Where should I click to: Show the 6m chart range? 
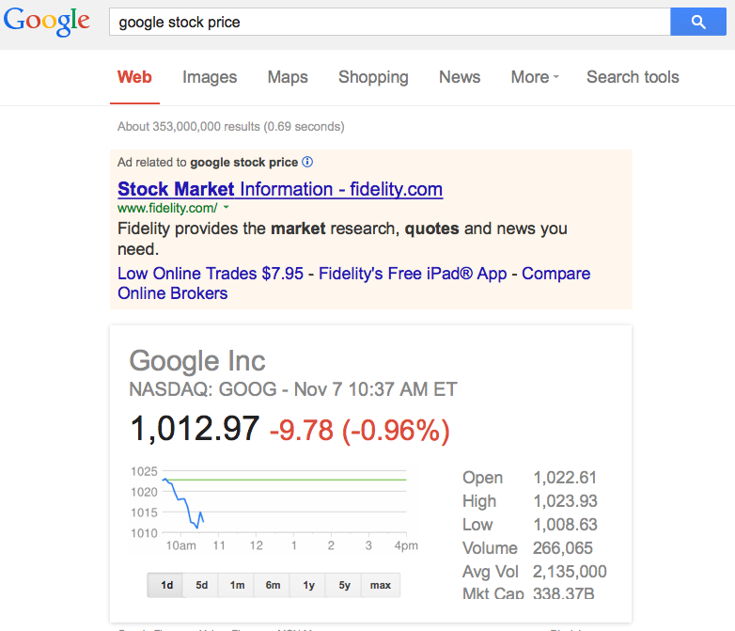273,585
